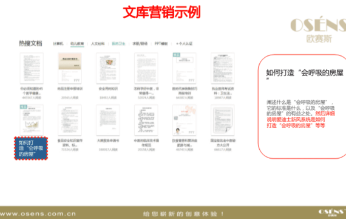Click the www.osens.com.cn footer link
The height and width of the screenshot is (219, 346).
tap(38, 214)
